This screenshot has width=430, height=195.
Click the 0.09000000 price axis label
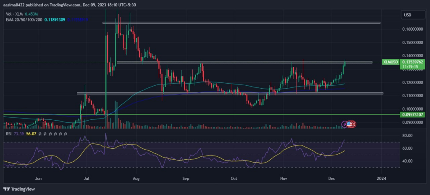pos(413,122)
